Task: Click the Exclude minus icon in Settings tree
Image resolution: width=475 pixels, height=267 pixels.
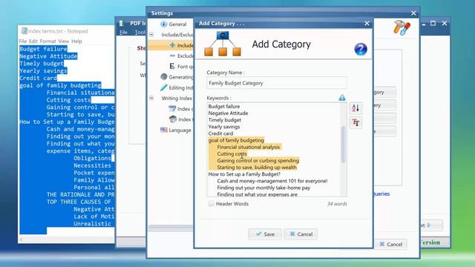Action: (x=172, y=56)
